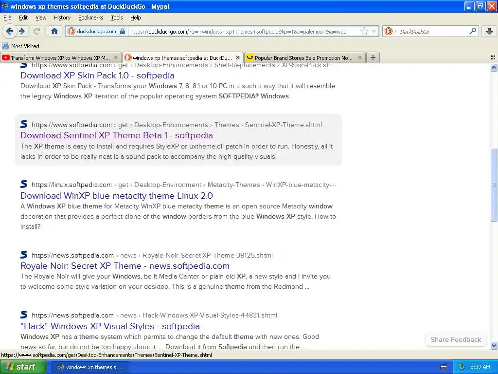
Task: Open Download Sentinel XP Theme Beta 1 link
Action: 117,135
